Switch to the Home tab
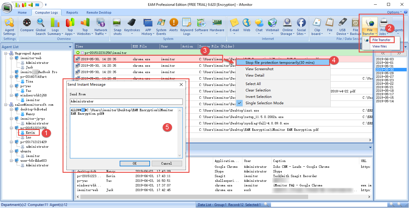The image size is (409, 208). (22, 13)
